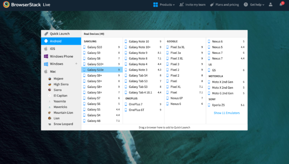Select the OnePlus 6T device
Image resolution: width=289 pixels, height=164 pixels.
[x=143, y=110]
